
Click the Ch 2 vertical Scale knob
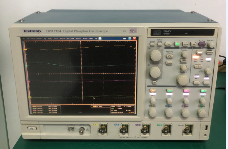(169, 113)
